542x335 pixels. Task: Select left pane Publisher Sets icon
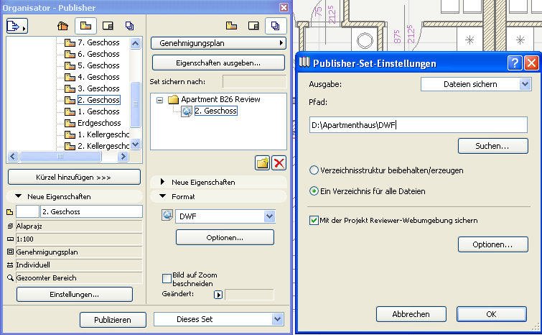(130, 26)
